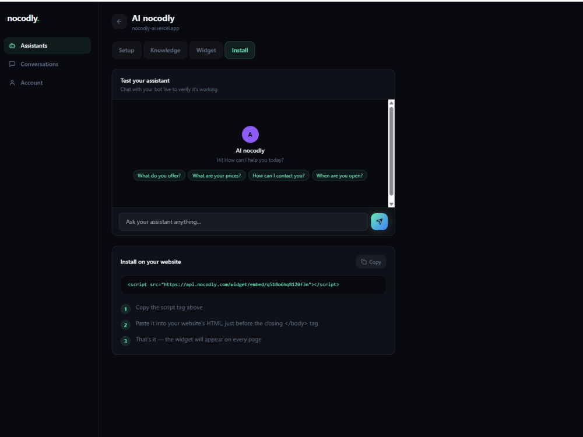Click the purple A avatar
583x437 pixels.
point(250,135)
